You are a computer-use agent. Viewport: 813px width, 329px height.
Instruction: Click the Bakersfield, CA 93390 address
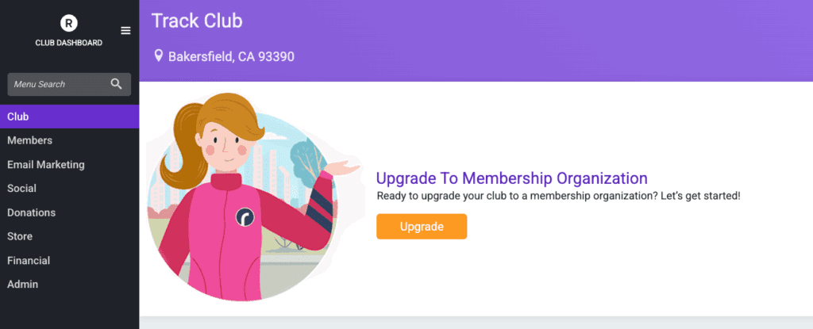tap(231, 57)
